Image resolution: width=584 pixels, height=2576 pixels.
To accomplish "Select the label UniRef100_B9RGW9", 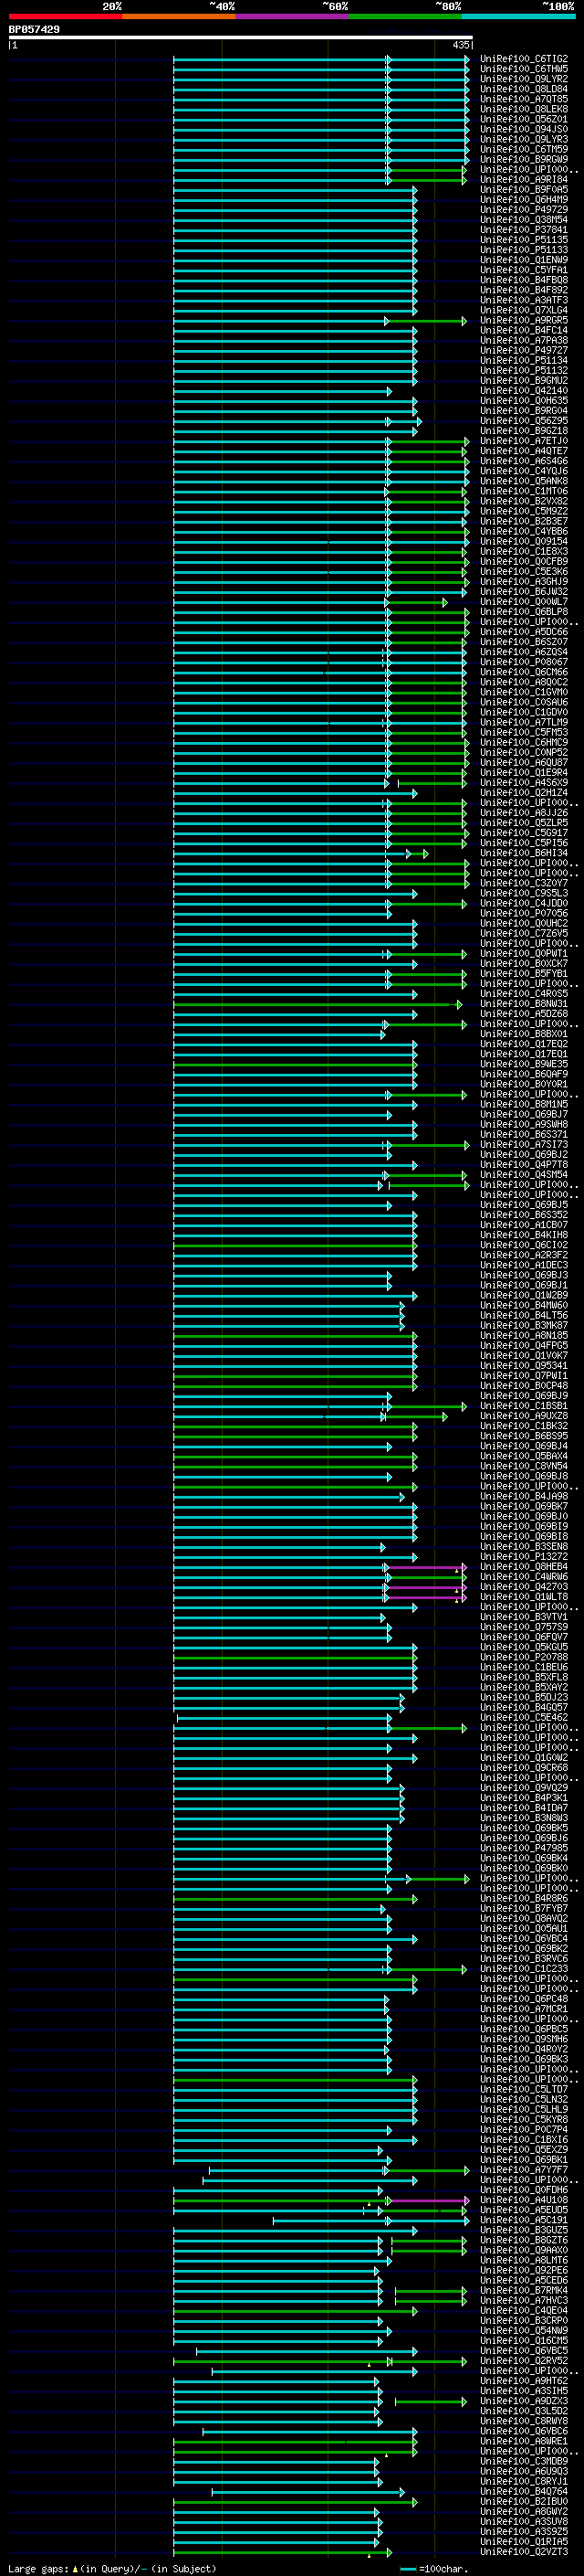I will 523,159.
